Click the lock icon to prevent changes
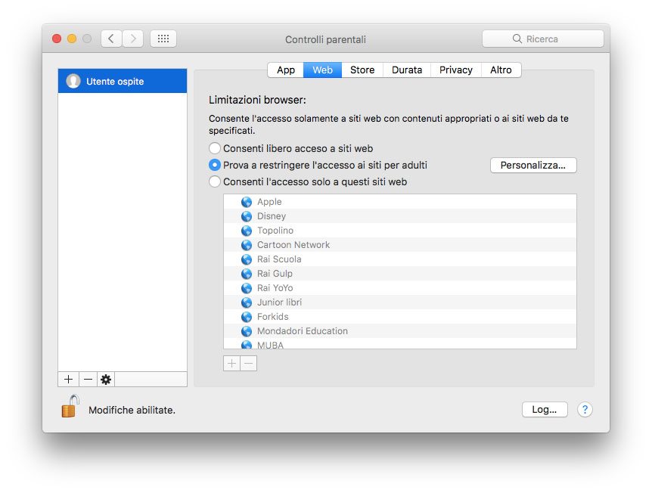 (x=70, y=406)
